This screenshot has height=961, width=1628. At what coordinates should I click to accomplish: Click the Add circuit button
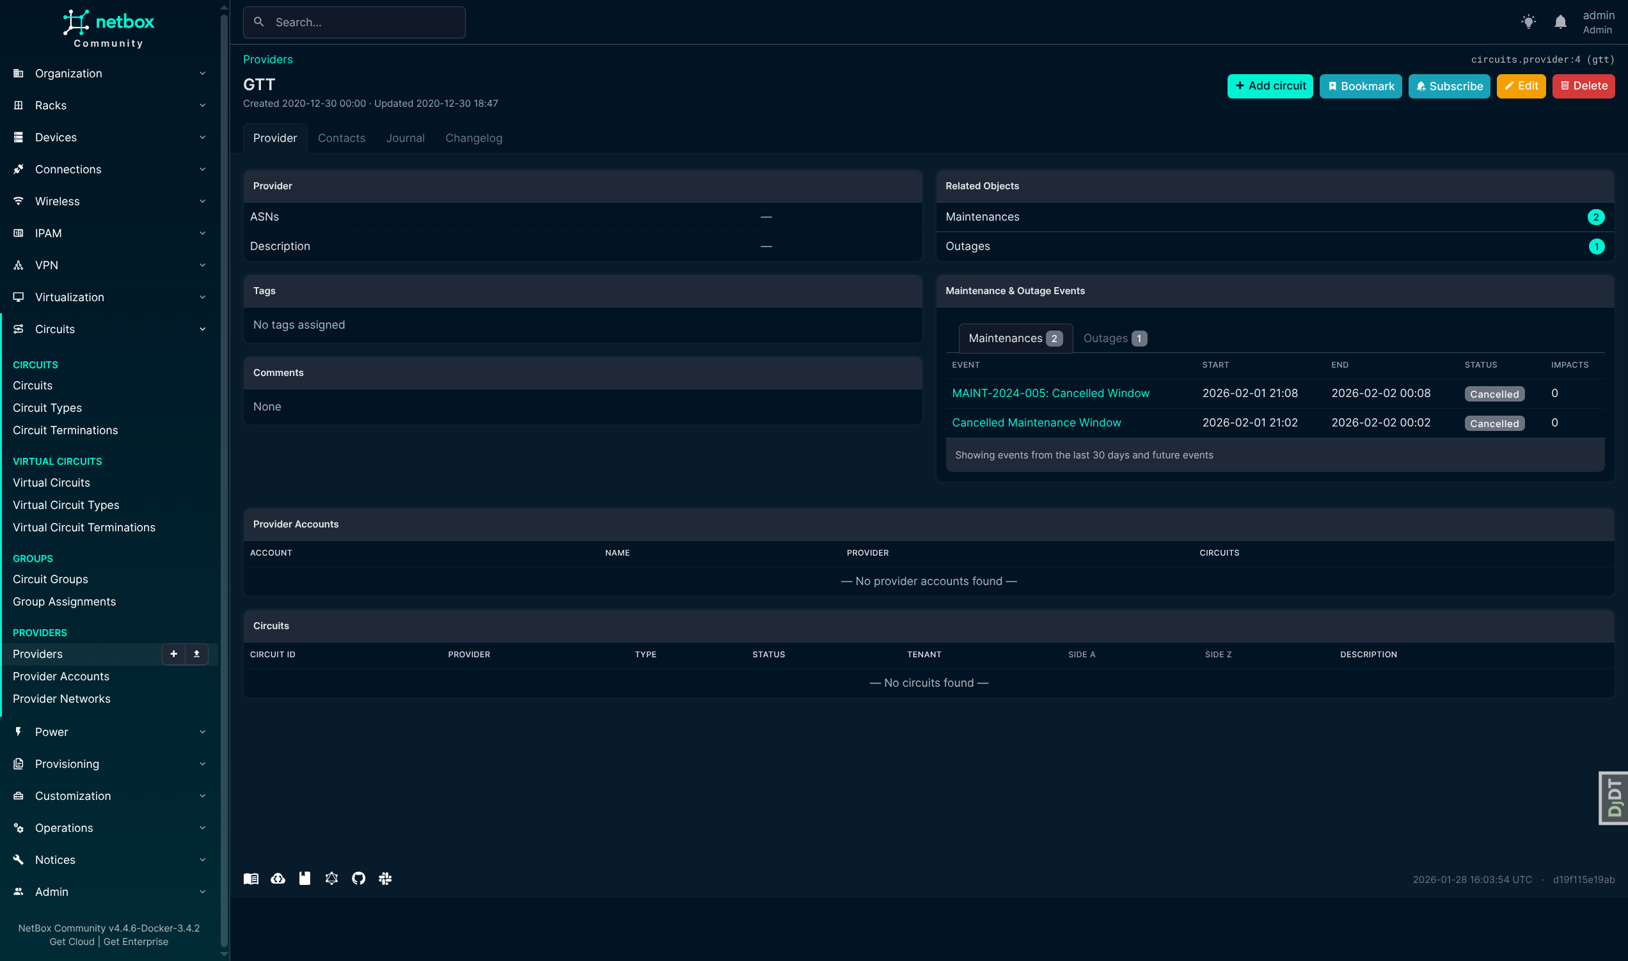tap(1269, 86)
